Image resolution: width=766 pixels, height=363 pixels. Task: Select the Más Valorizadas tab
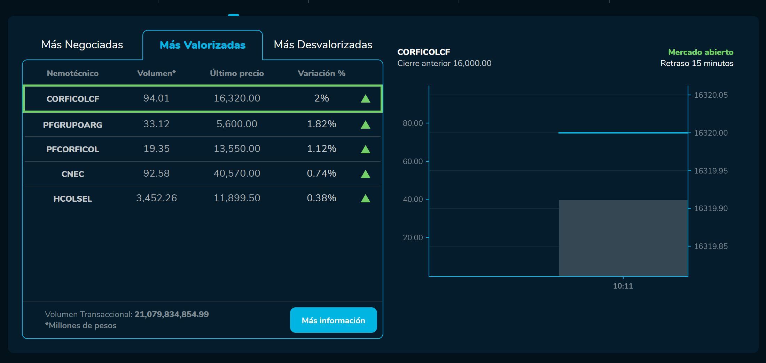(x=202, y=45)
